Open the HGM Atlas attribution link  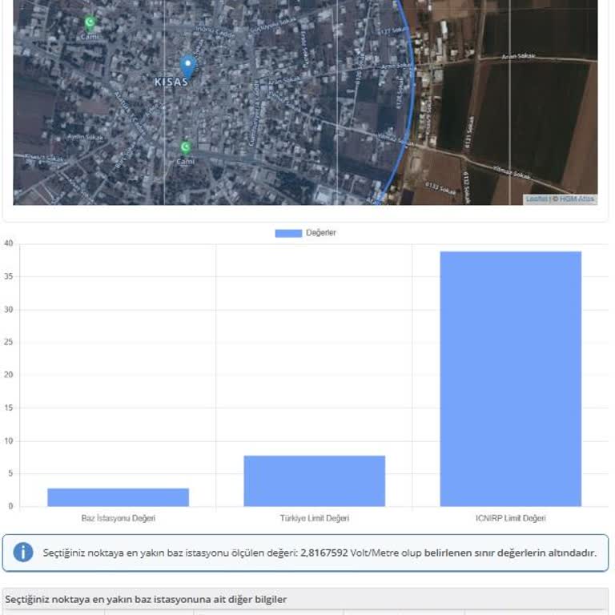(577, 199)
